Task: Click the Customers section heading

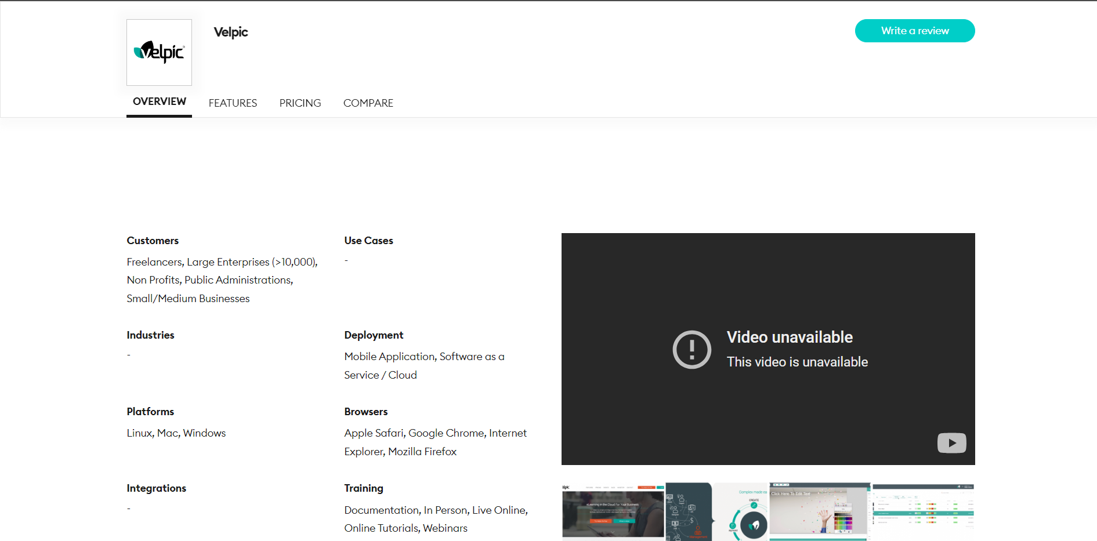Action: coord(153,241)
